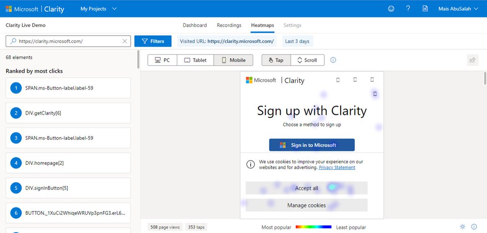
Task: Switch heatmap to Tap mode
Action: (x=276, y=60)
